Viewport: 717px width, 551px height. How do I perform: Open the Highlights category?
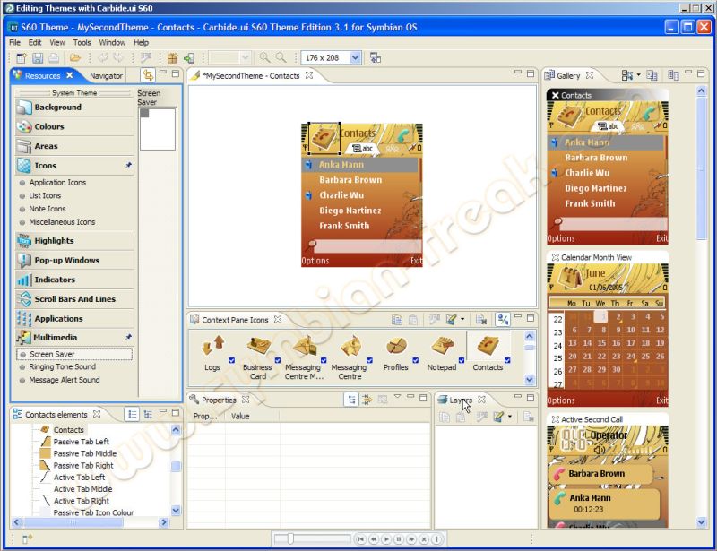[74, 240]
